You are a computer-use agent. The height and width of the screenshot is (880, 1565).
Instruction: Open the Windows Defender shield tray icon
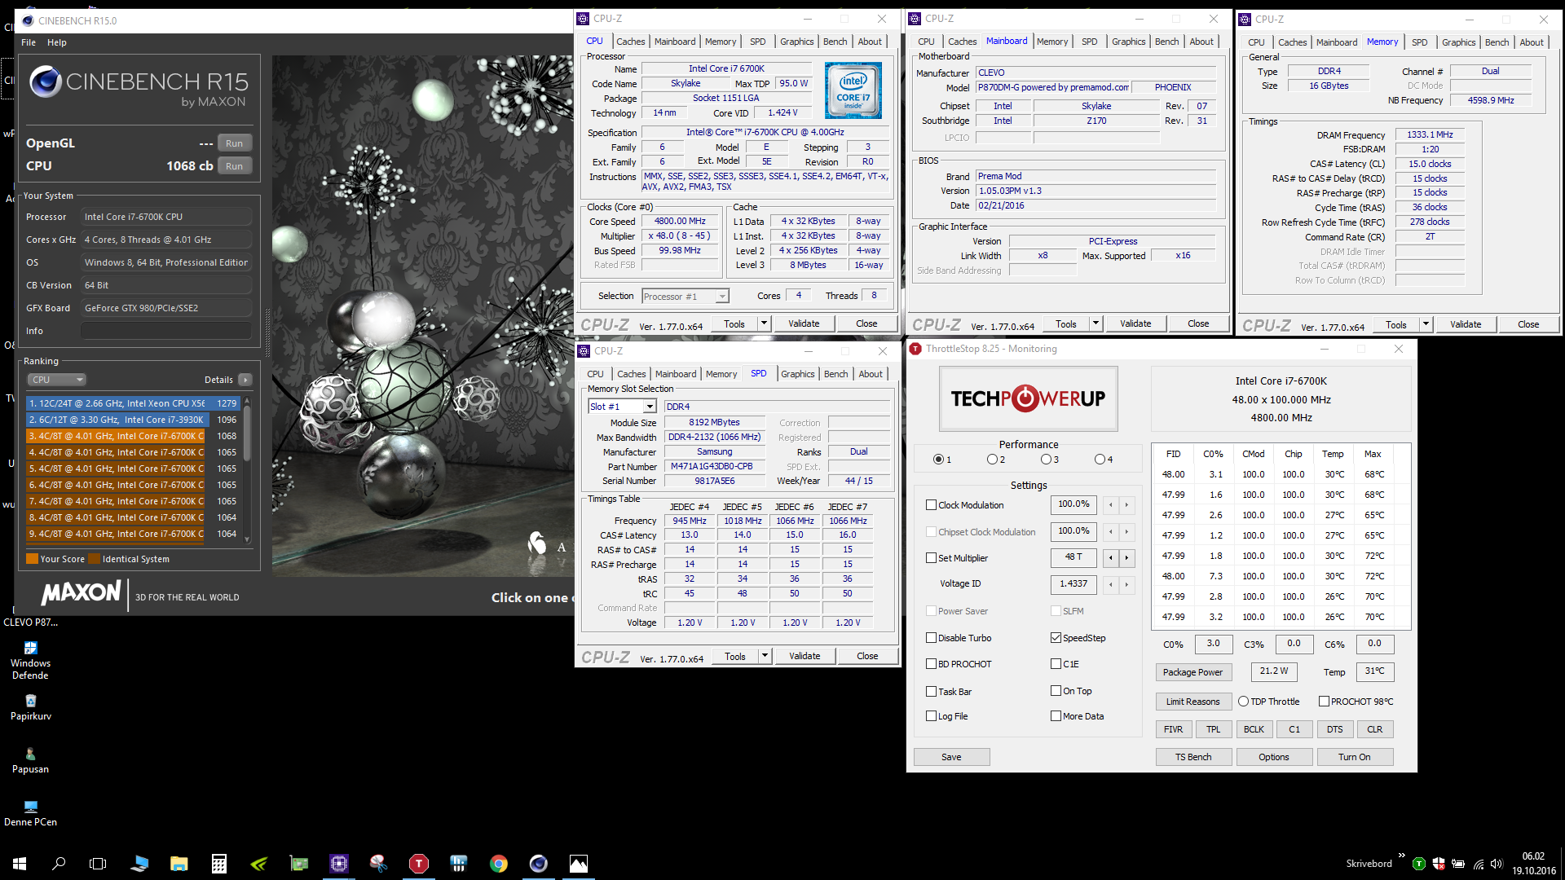pos(1439,864)
